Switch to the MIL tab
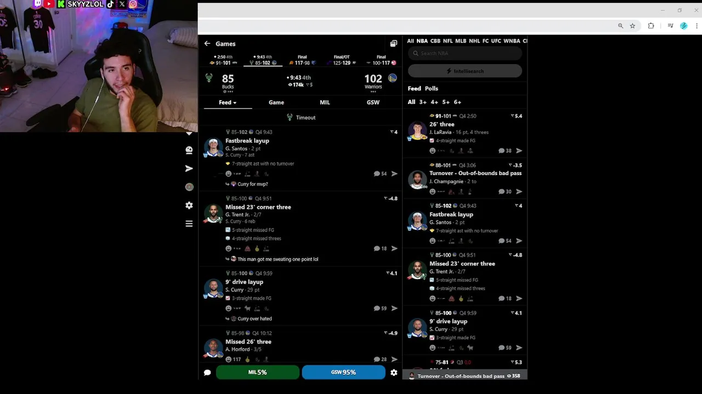The image size is (702, 394). pos(325,102)
